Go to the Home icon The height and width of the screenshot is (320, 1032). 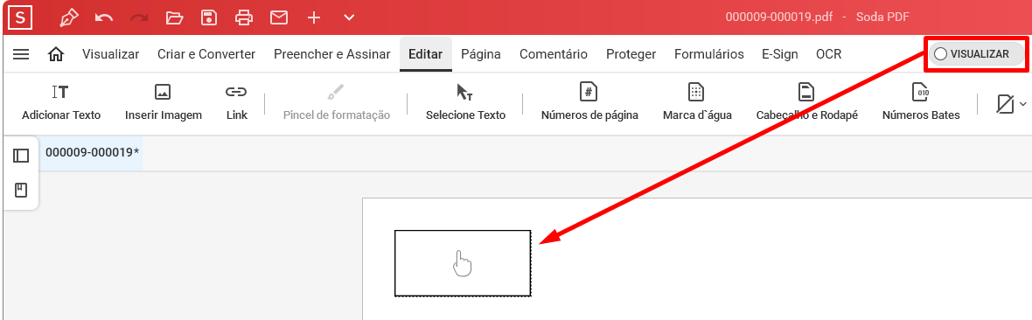pos(56,54)
